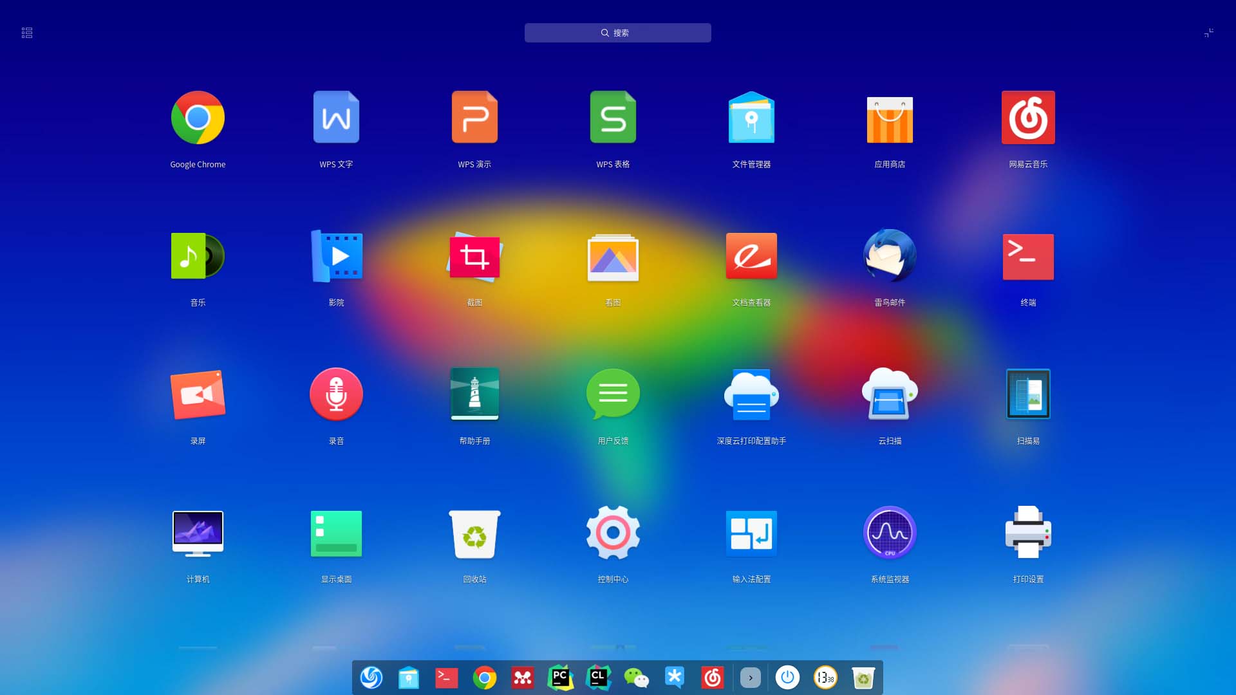This screenshot has height=695, width=1236.
Task: Open terminal from the dock
Action: pos(446,678)
